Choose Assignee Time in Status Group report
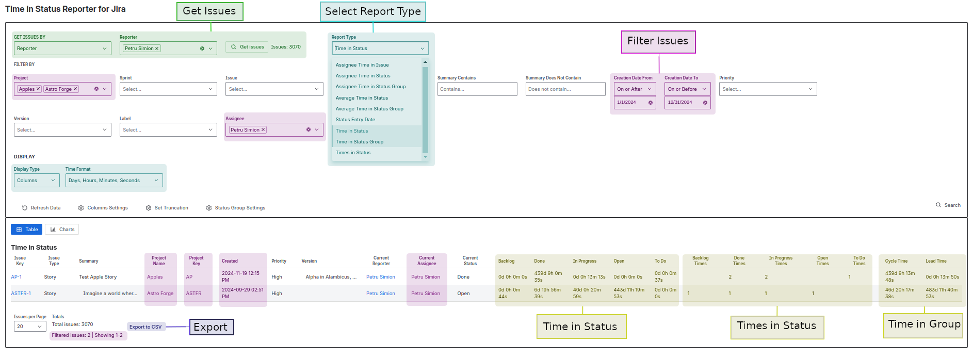973x358 pixels. pyautogui.click(x=377, y=87)
